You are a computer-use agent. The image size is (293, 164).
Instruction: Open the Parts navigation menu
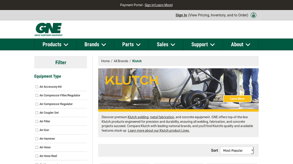(x=131, y=44)
